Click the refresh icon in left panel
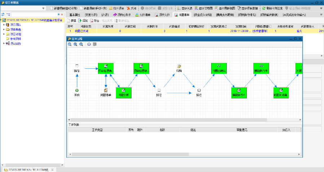This screenshot has width=324, height=172. coord(3,14)
